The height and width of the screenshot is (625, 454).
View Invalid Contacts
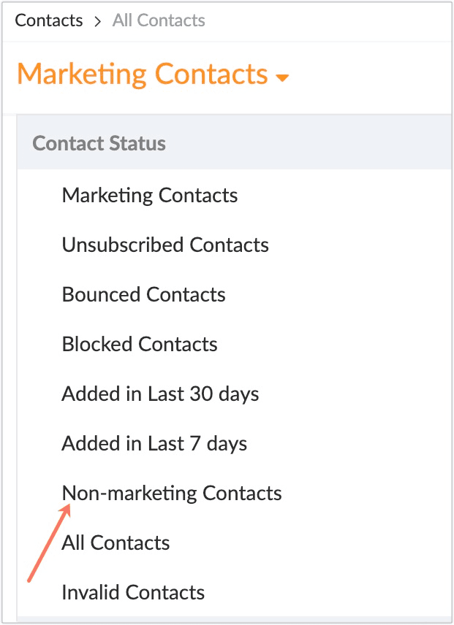tap(133, 592)
